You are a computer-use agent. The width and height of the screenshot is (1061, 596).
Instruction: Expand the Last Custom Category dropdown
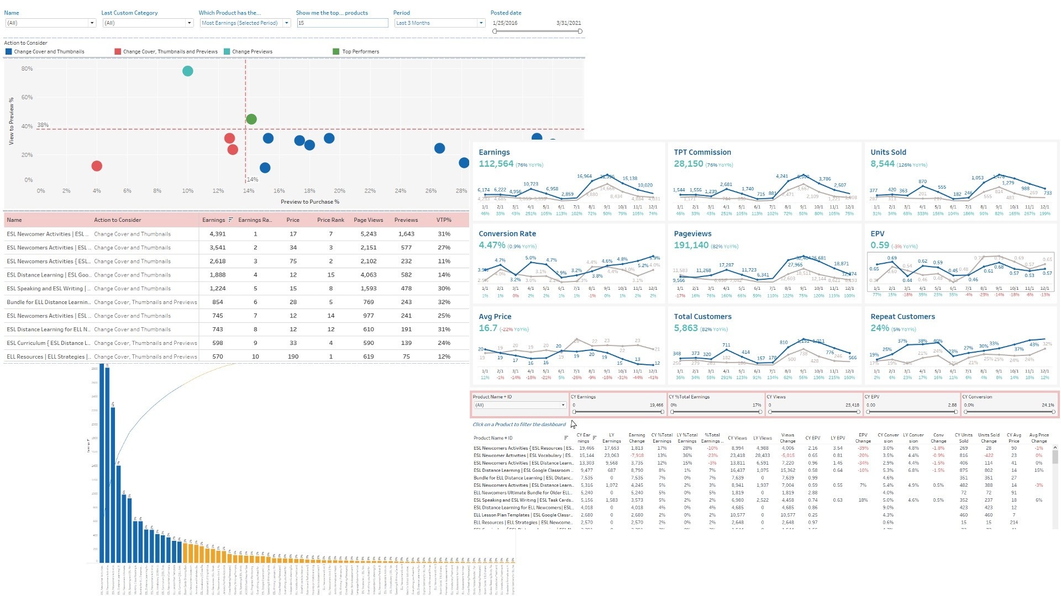pos(189,23)
